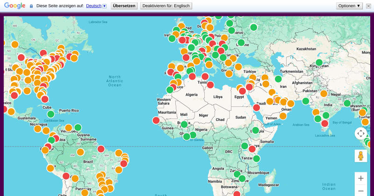The image size is (374, 196).
Task: Click the Madagascar map label
Action: point(268,185)
